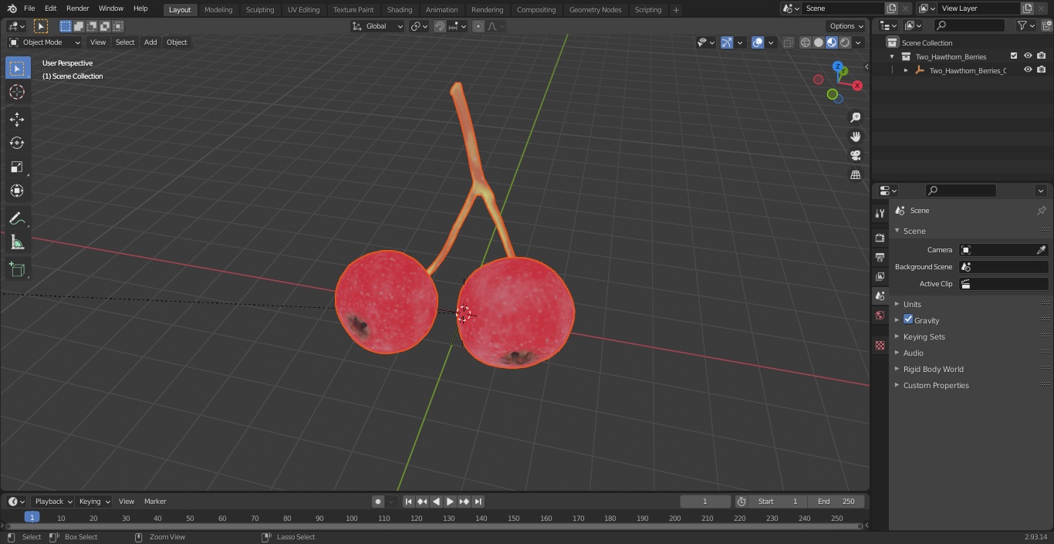Switch to wireframe viewport shading
The height and width of the screenshot is (544, 1054).
tap(806, 42)
